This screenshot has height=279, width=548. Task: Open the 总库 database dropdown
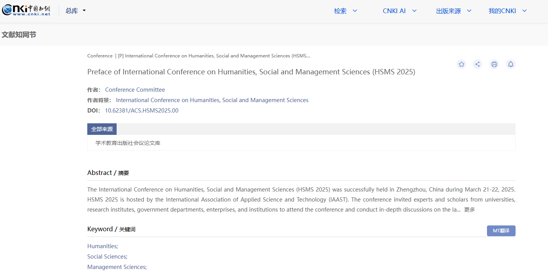[x=75, y=11]
